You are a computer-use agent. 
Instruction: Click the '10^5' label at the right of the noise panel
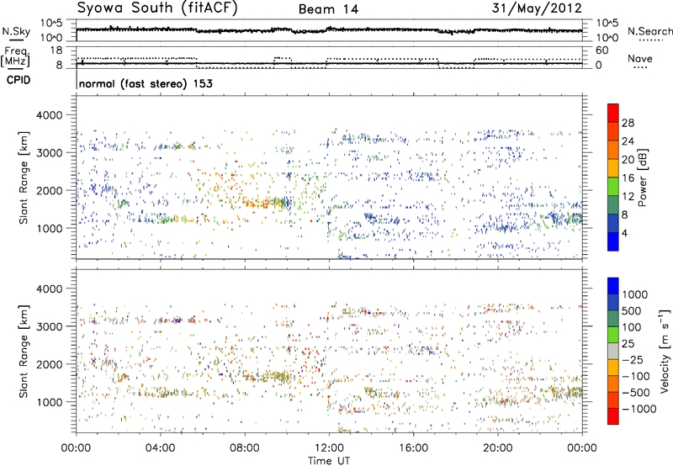click(x=607, y=24)
